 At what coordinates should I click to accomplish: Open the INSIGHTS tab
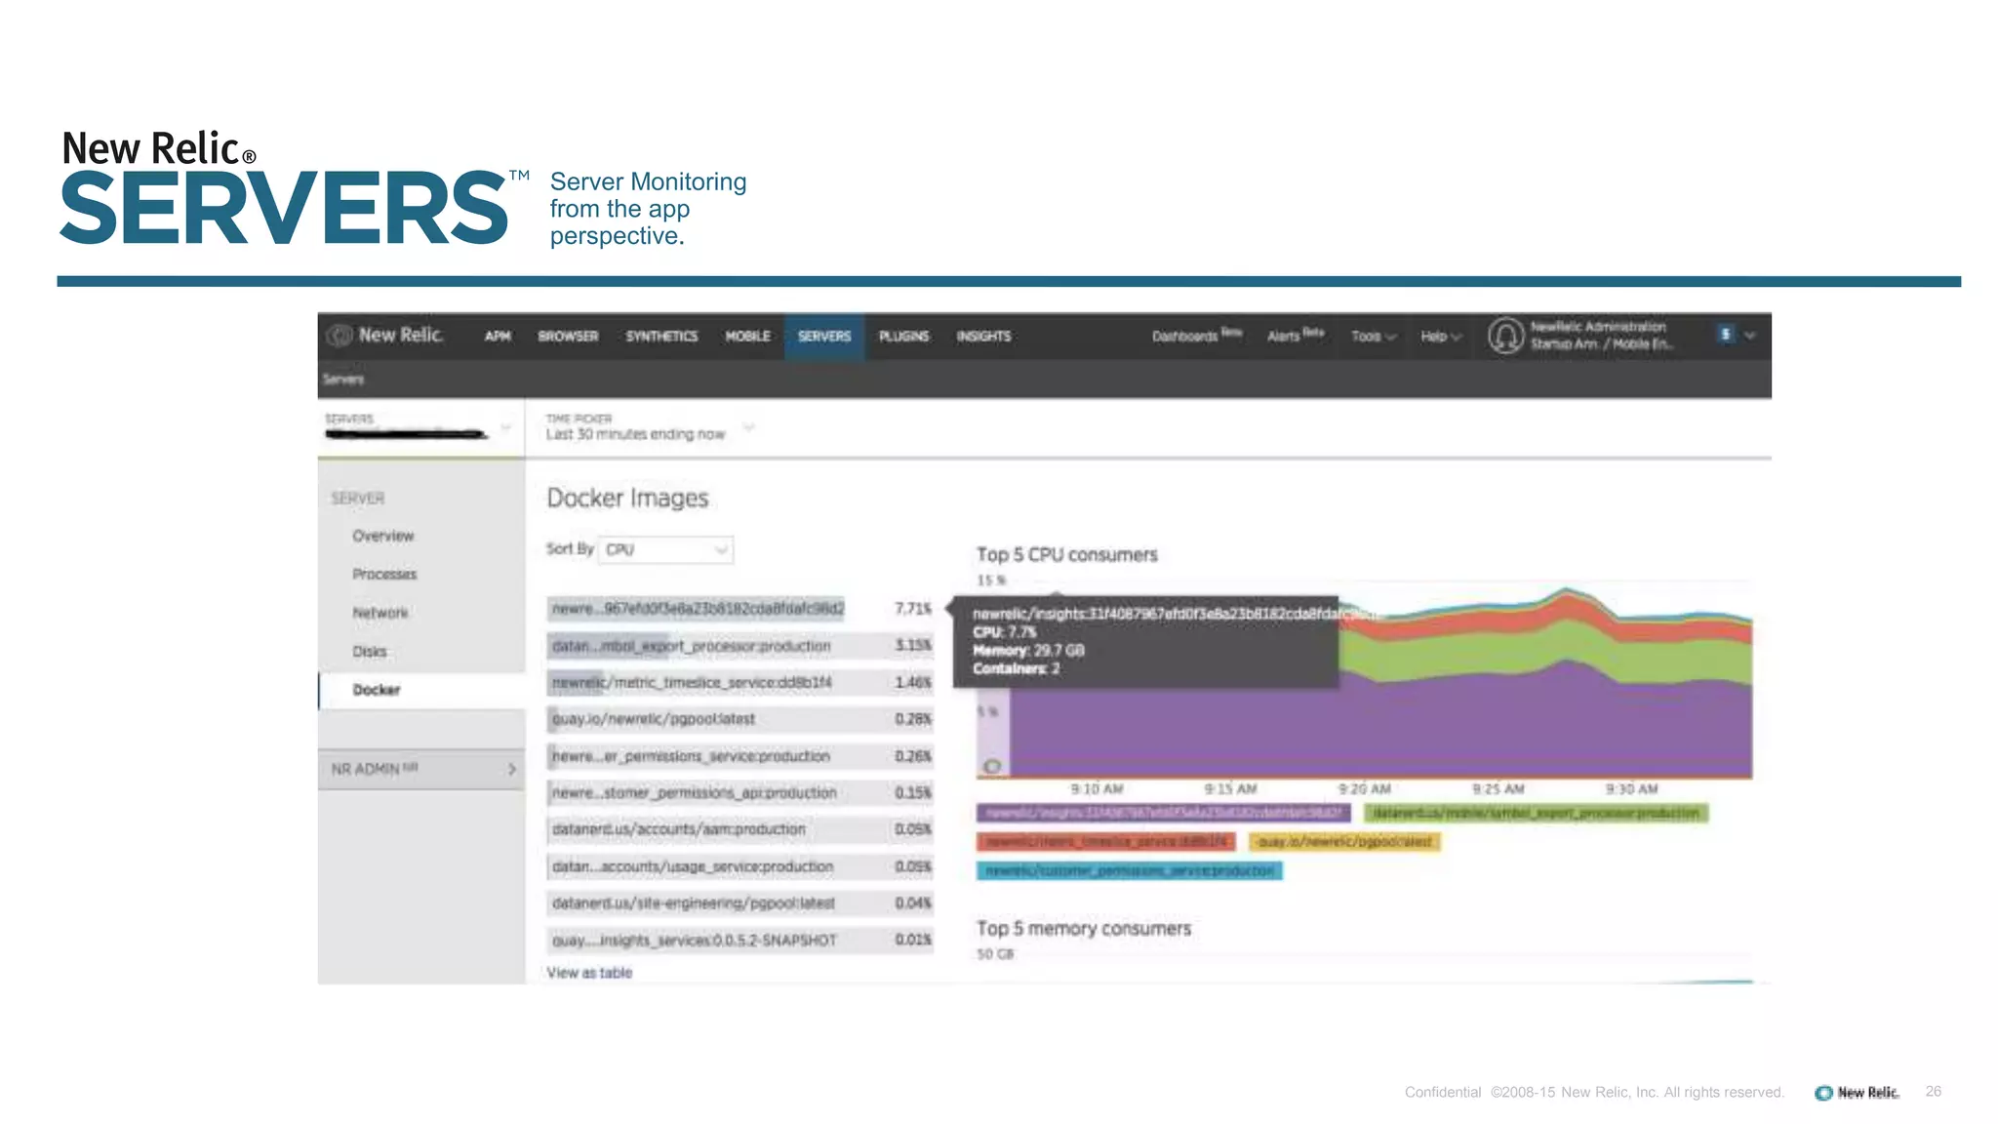(983, 337)
